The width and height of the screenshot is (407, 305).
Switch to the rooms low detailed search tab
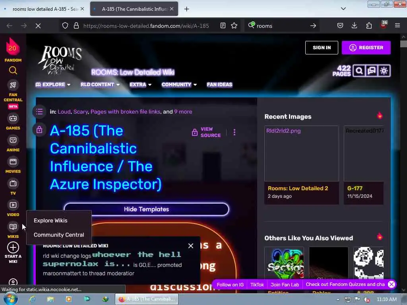[45, 9]
